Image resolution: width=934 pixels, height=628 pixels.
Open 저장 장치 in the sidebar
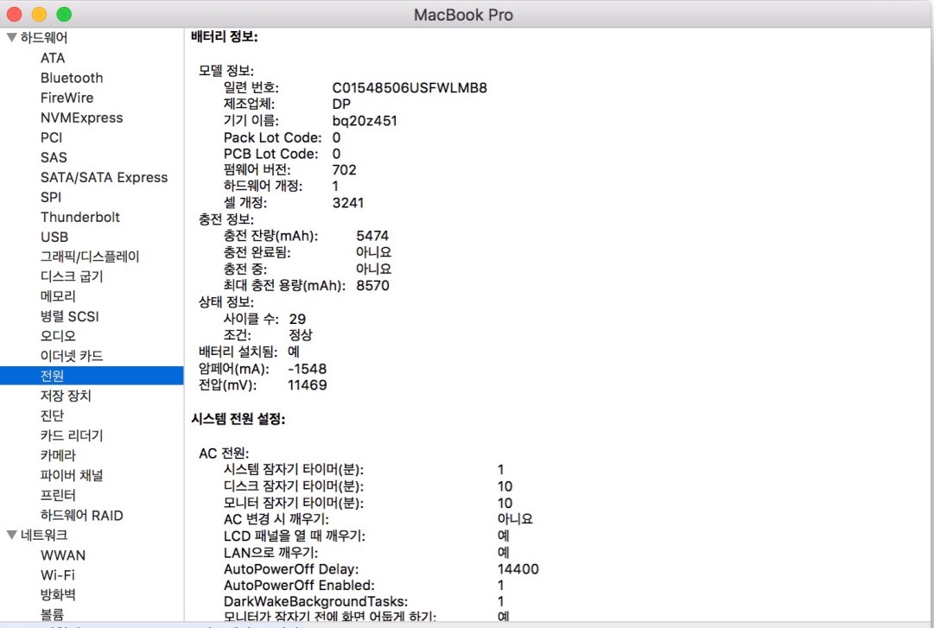pyautogui.click(x=66, y=396)
